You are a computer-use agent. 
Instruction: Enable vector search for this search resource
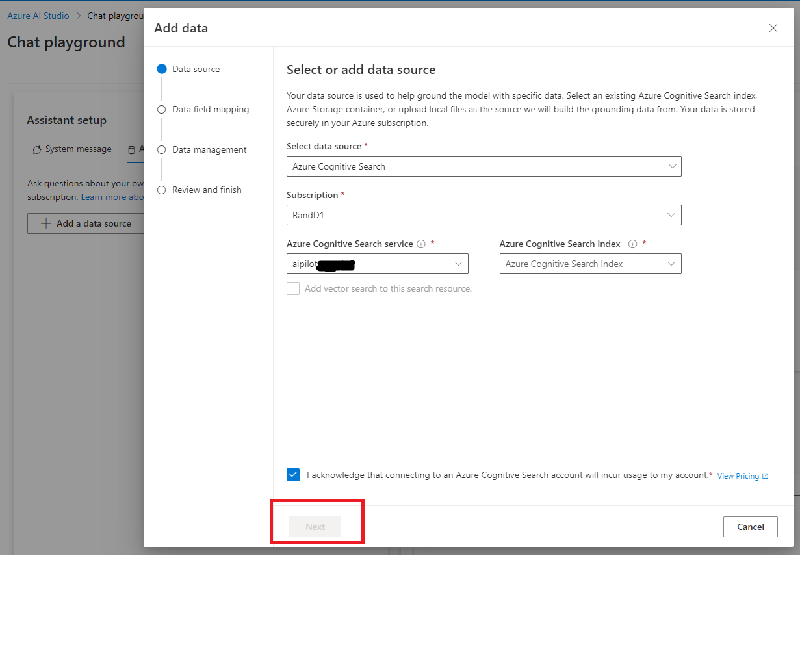point(293,288)
